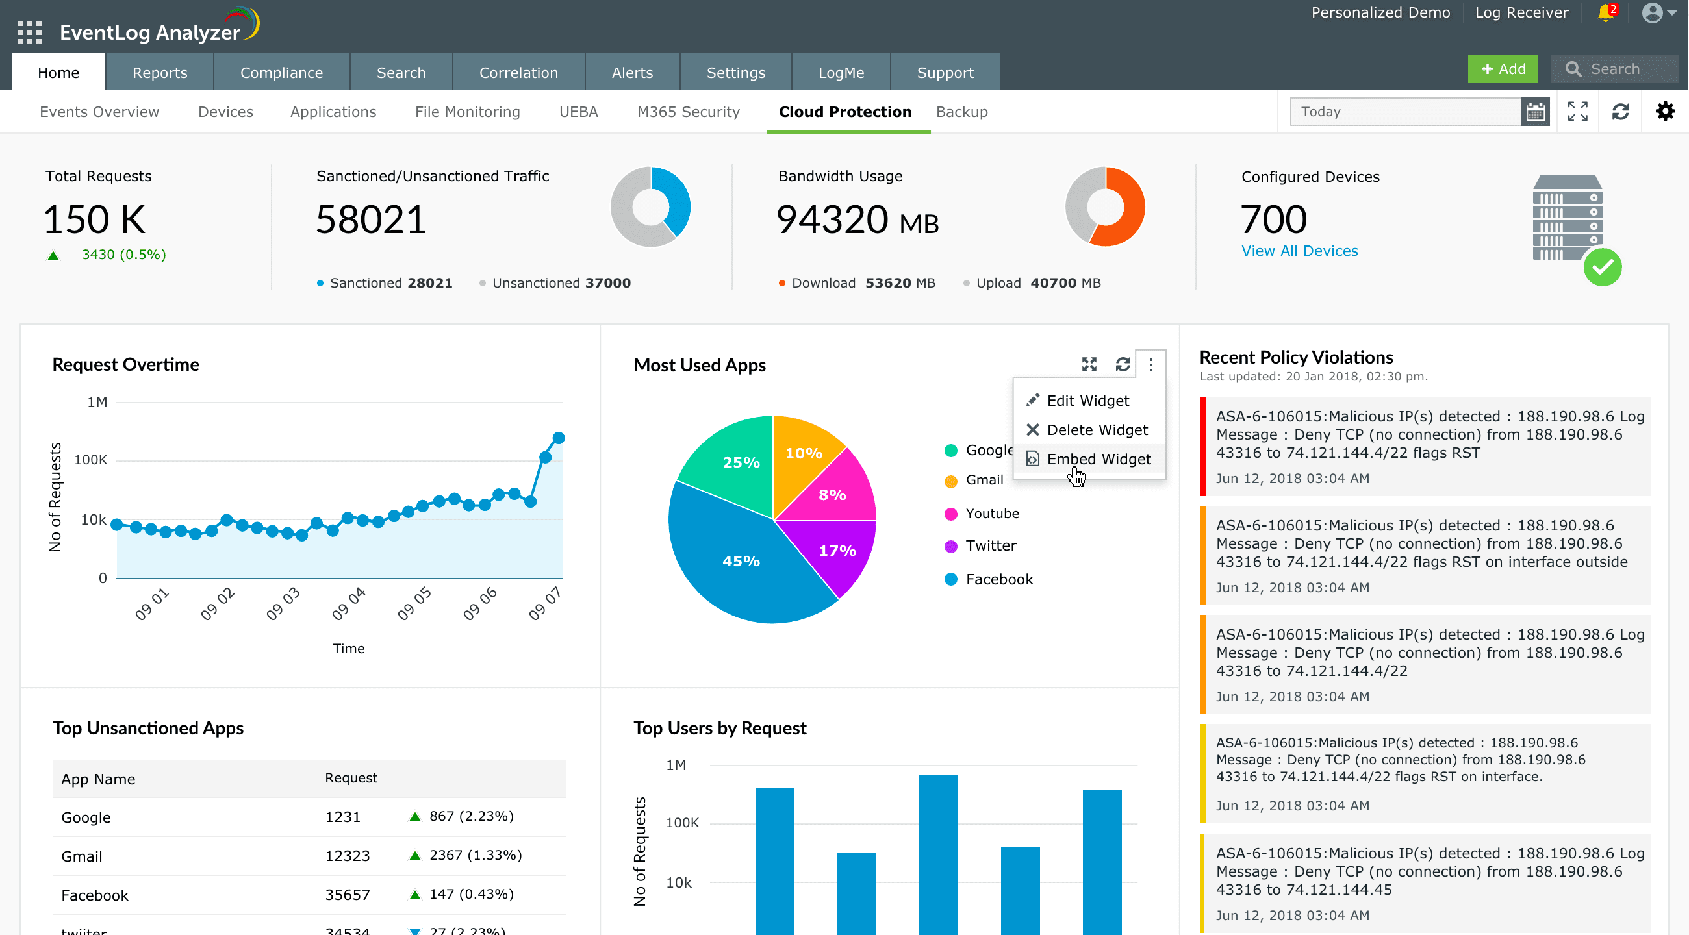The image size is (1689, 935).
Task: Toggle the Facebook legend entry
Action: [x=998, y=579]
